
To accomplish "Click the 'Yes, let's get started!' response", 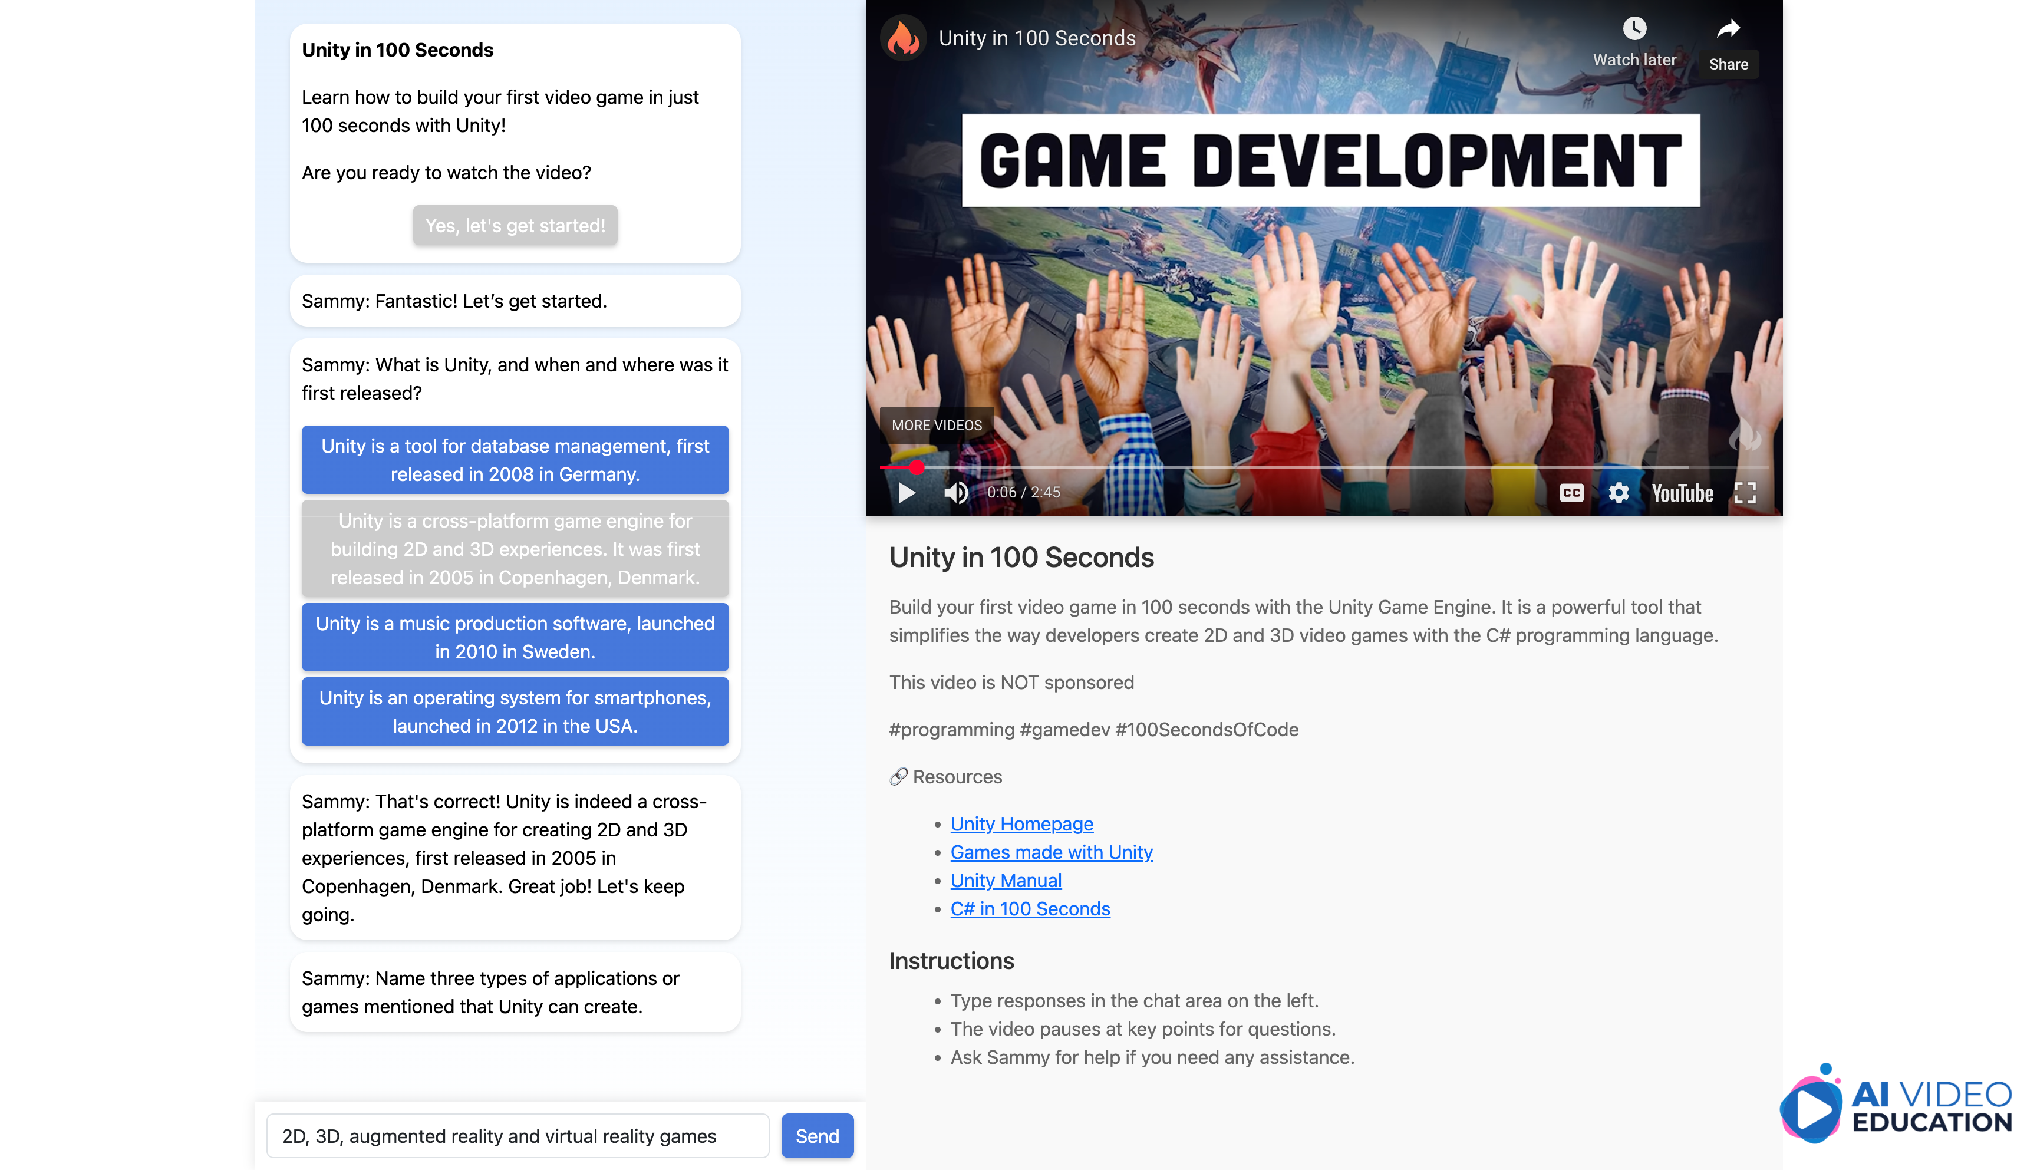I will click(515, 225).
